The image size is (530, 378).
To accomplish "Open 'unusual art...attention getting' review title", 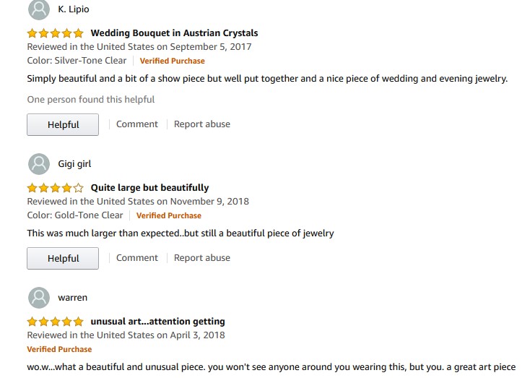I will 157,322.
